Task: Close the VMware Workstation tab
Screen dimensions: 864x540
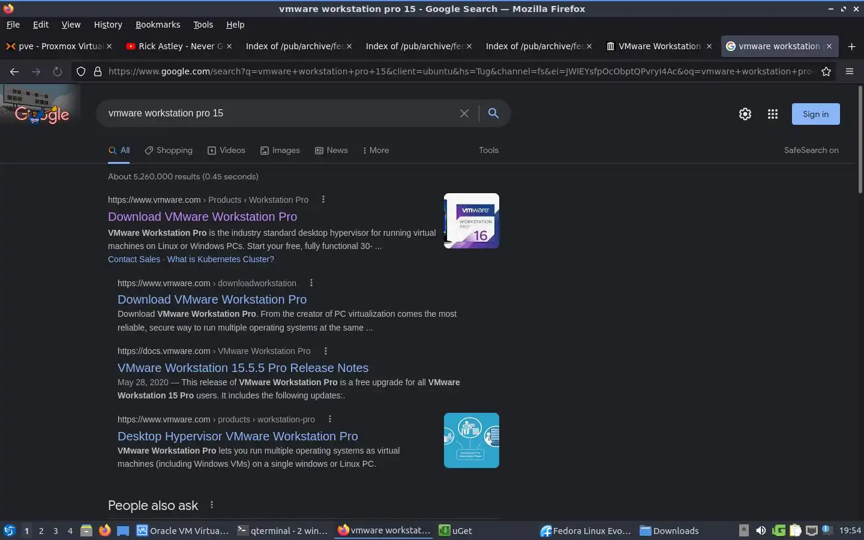Action: (709, 46)
